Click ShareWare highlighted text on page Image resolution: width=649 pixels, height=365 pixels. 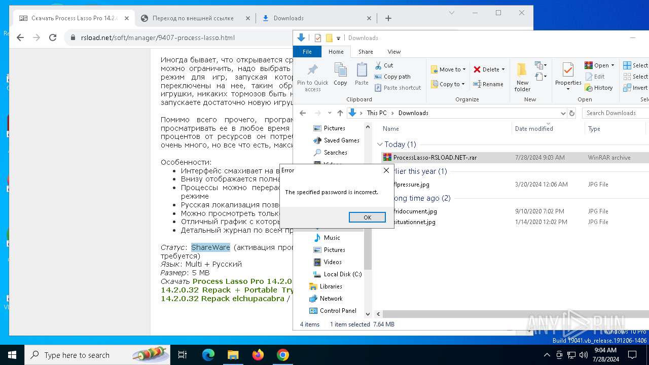point(210,247)
